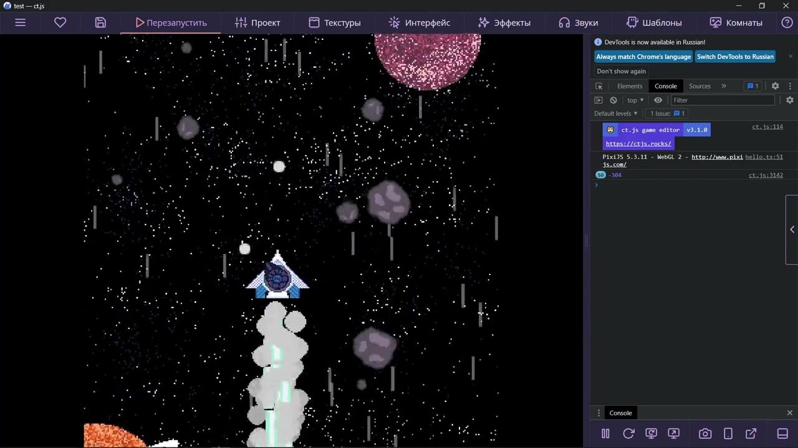Open source link ct.js:114
The width and height of the screenshot is (798, 448).
tap(767, 127)
